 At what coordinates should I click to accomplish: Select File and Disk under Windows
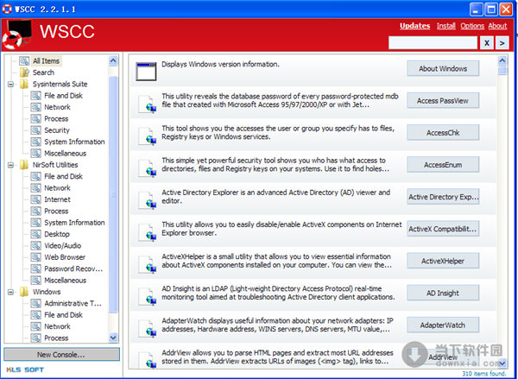point(63,314)
